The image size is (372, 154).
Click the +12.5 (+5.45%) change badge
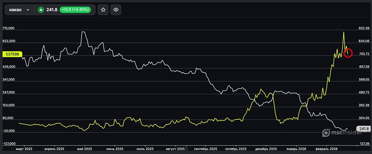76,10
